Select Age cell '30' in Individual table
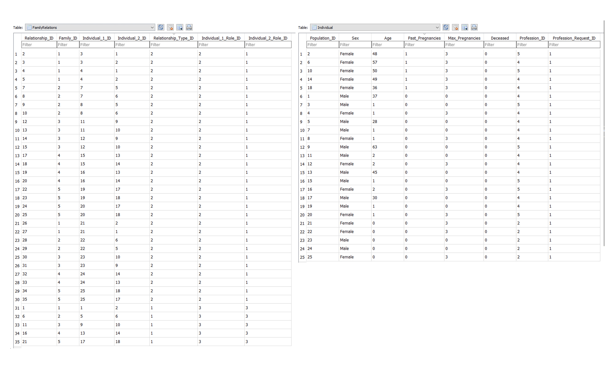The image size is (615, 369). point(388,198)
